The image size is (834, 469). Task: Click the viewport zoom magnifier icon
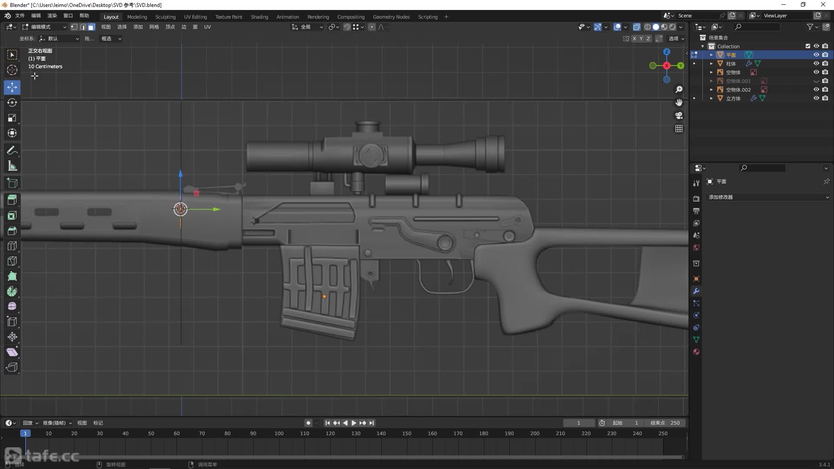[x=679, y=89]
